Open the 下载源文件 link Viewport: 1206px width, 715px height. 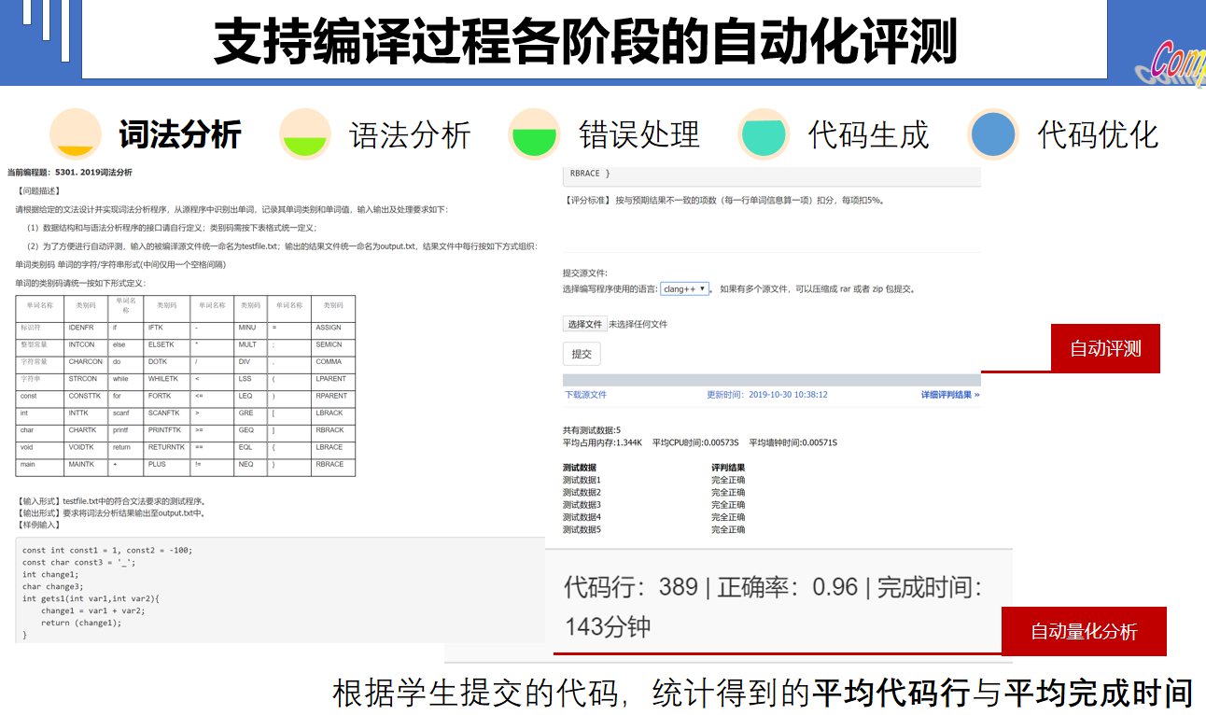(585, 395)
